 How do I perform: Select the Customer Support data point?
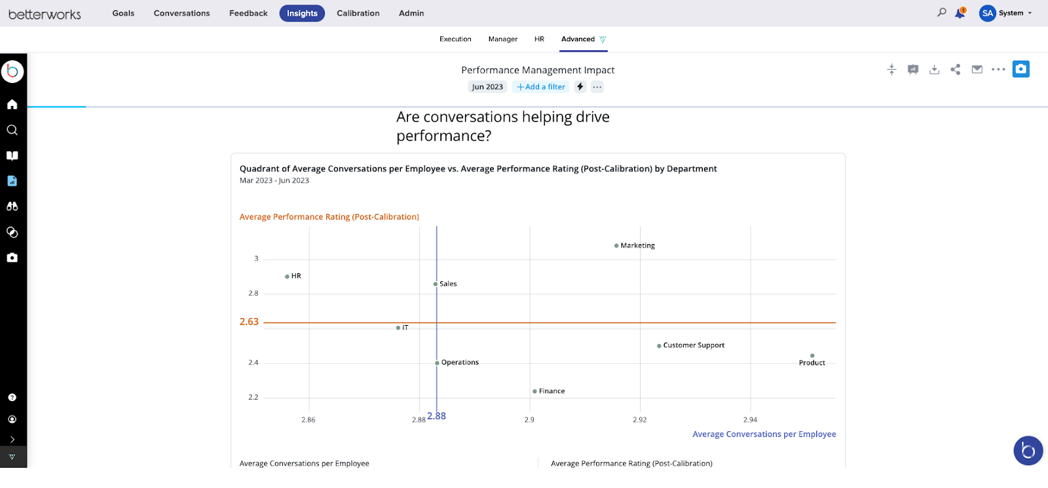[659, 346]
